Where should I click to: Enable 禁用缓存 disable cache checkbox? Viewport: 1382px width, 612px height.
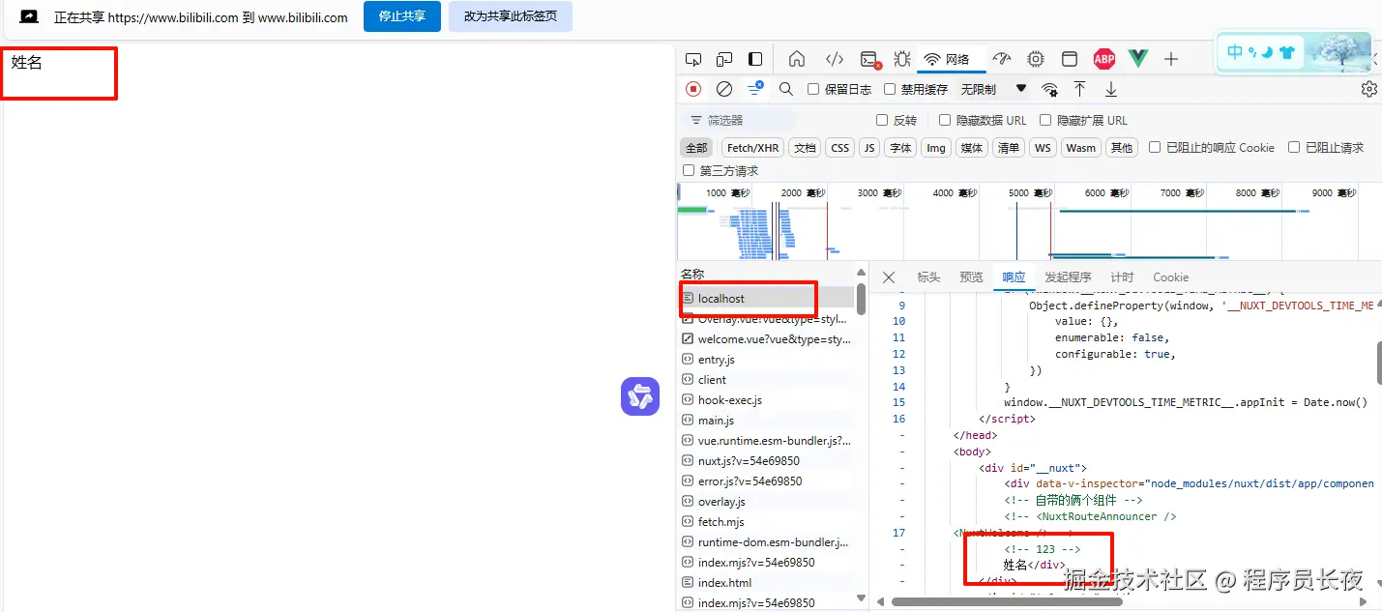890,89
